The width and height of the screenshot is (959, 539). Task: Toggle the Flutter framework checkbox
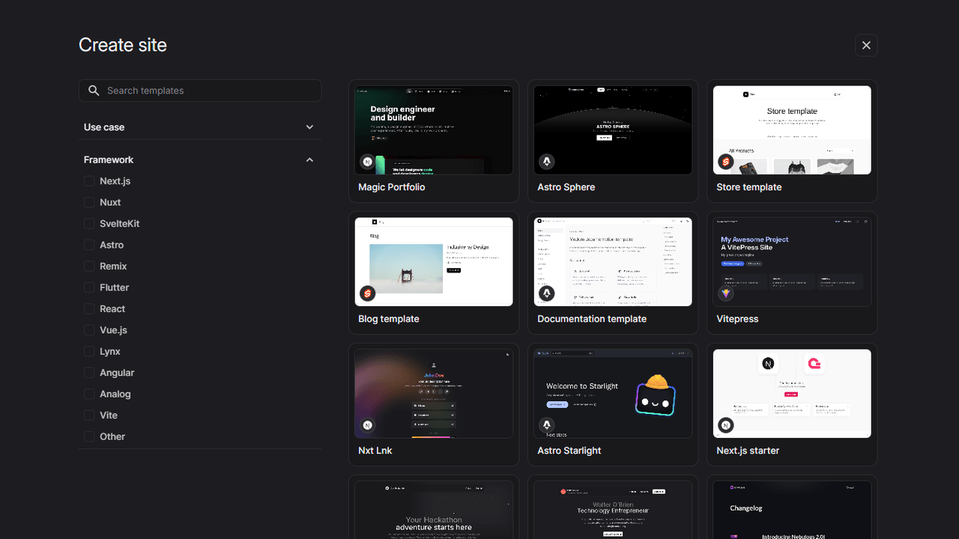(x=89, y=287)
